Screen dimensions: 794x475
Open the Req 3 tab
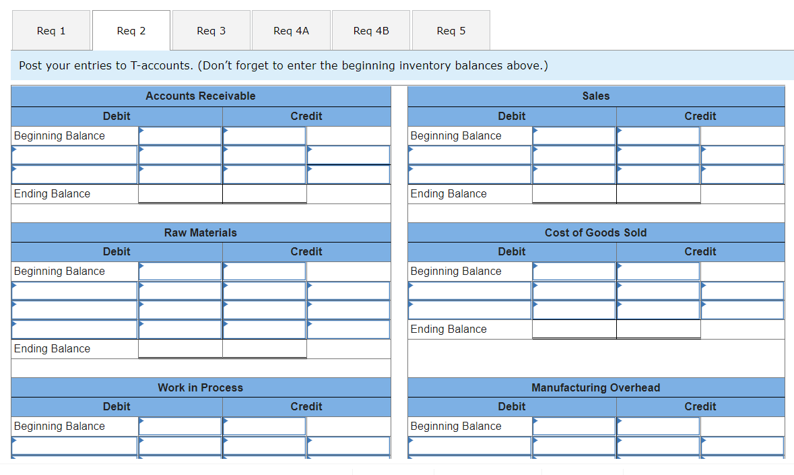click(211, 30)
